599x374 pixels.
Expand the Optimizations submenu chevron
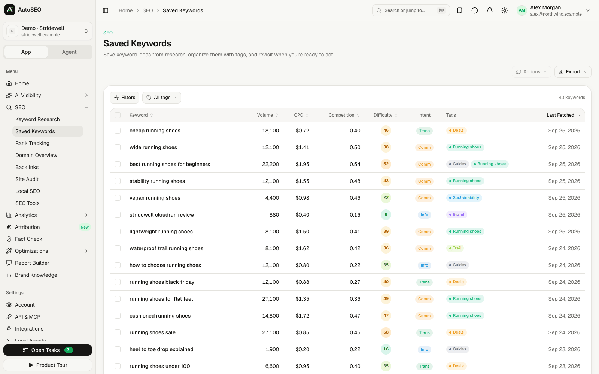[86, 251]
